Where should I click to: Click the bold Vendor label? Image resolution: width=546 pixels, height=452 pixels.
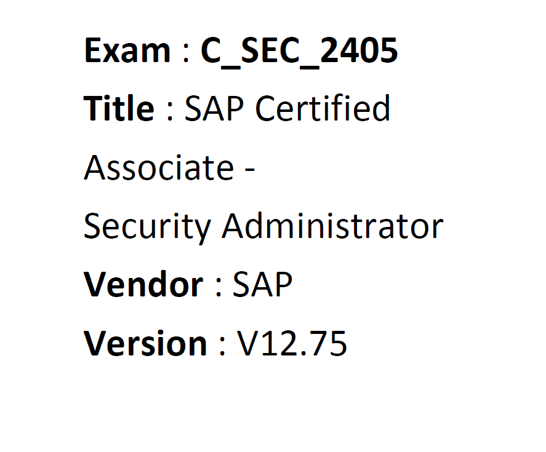(x=143, y=285)
